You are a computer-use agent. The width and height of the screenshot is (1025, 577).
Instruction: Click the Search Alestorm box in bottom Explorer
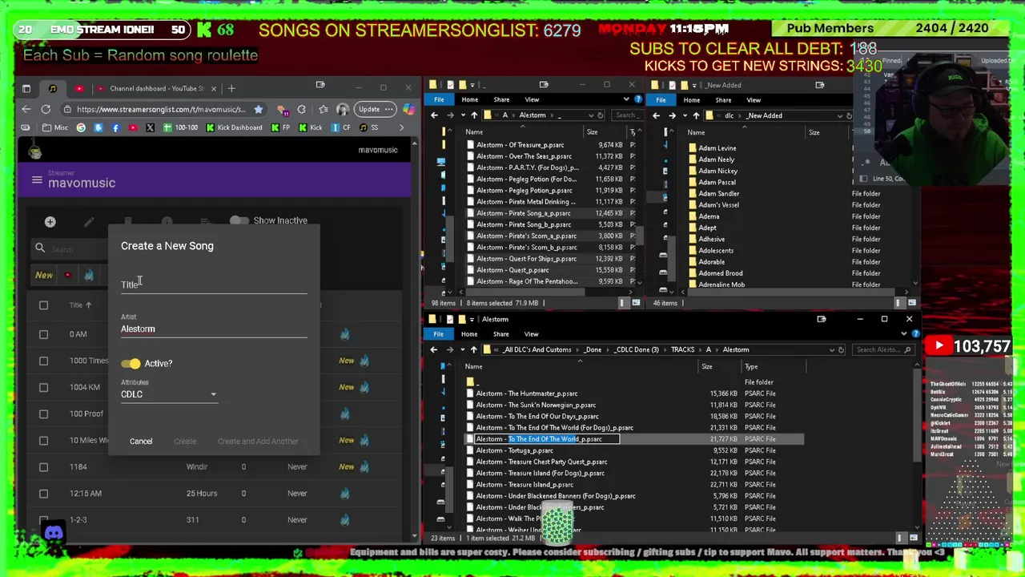(883, 349)
